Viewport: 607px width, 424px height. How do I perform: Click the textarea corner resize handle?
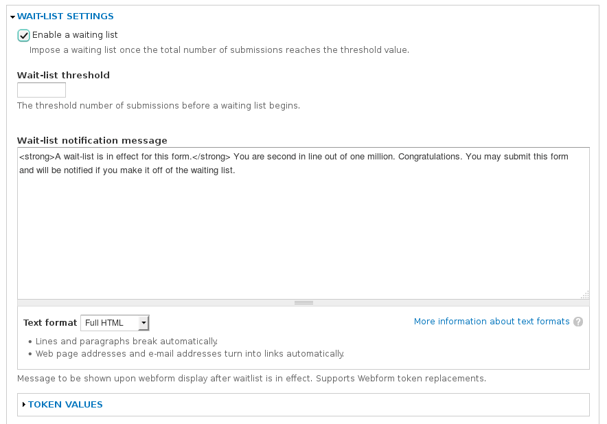click(584, 294)
